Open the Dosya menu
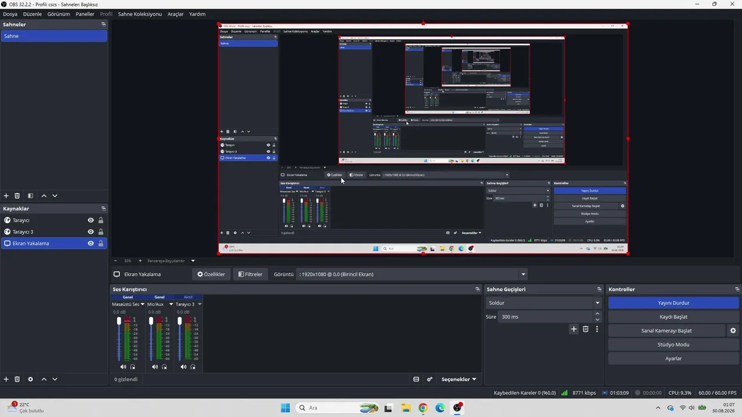The image size is (742, 417). pyautogui.click(x=10, y=14)
